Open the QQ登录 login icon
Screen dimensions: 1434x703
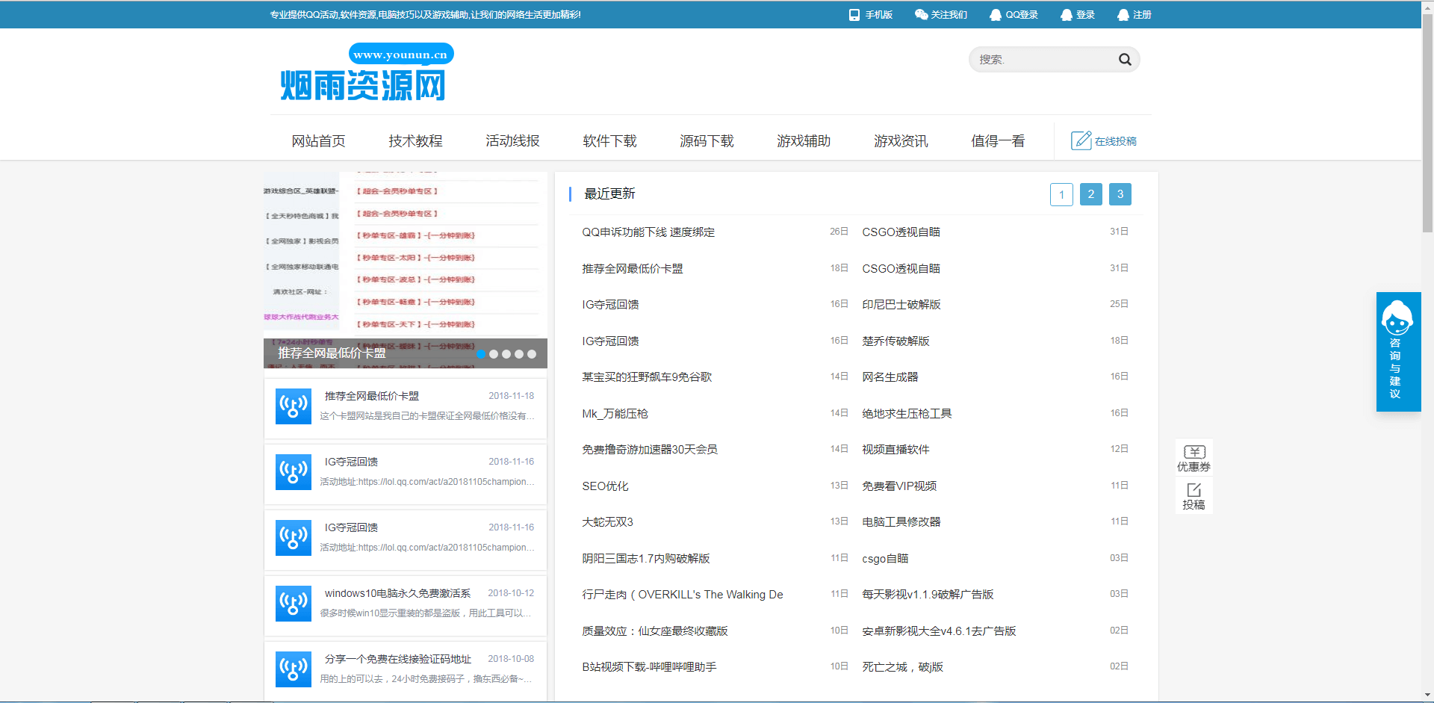pyautogui.click(x=995, y=13)
